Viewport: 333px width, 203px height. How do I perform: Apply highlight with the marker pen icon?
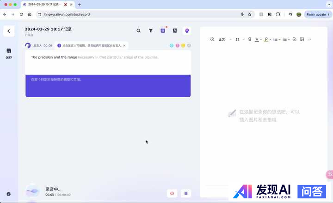pyautogui.click(x=266, y=39)
